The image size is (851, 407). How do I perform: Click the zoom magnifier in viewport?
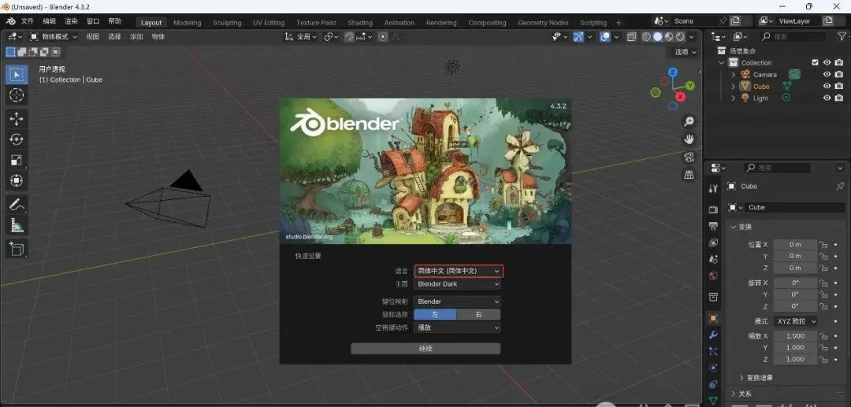coord(689,121)
